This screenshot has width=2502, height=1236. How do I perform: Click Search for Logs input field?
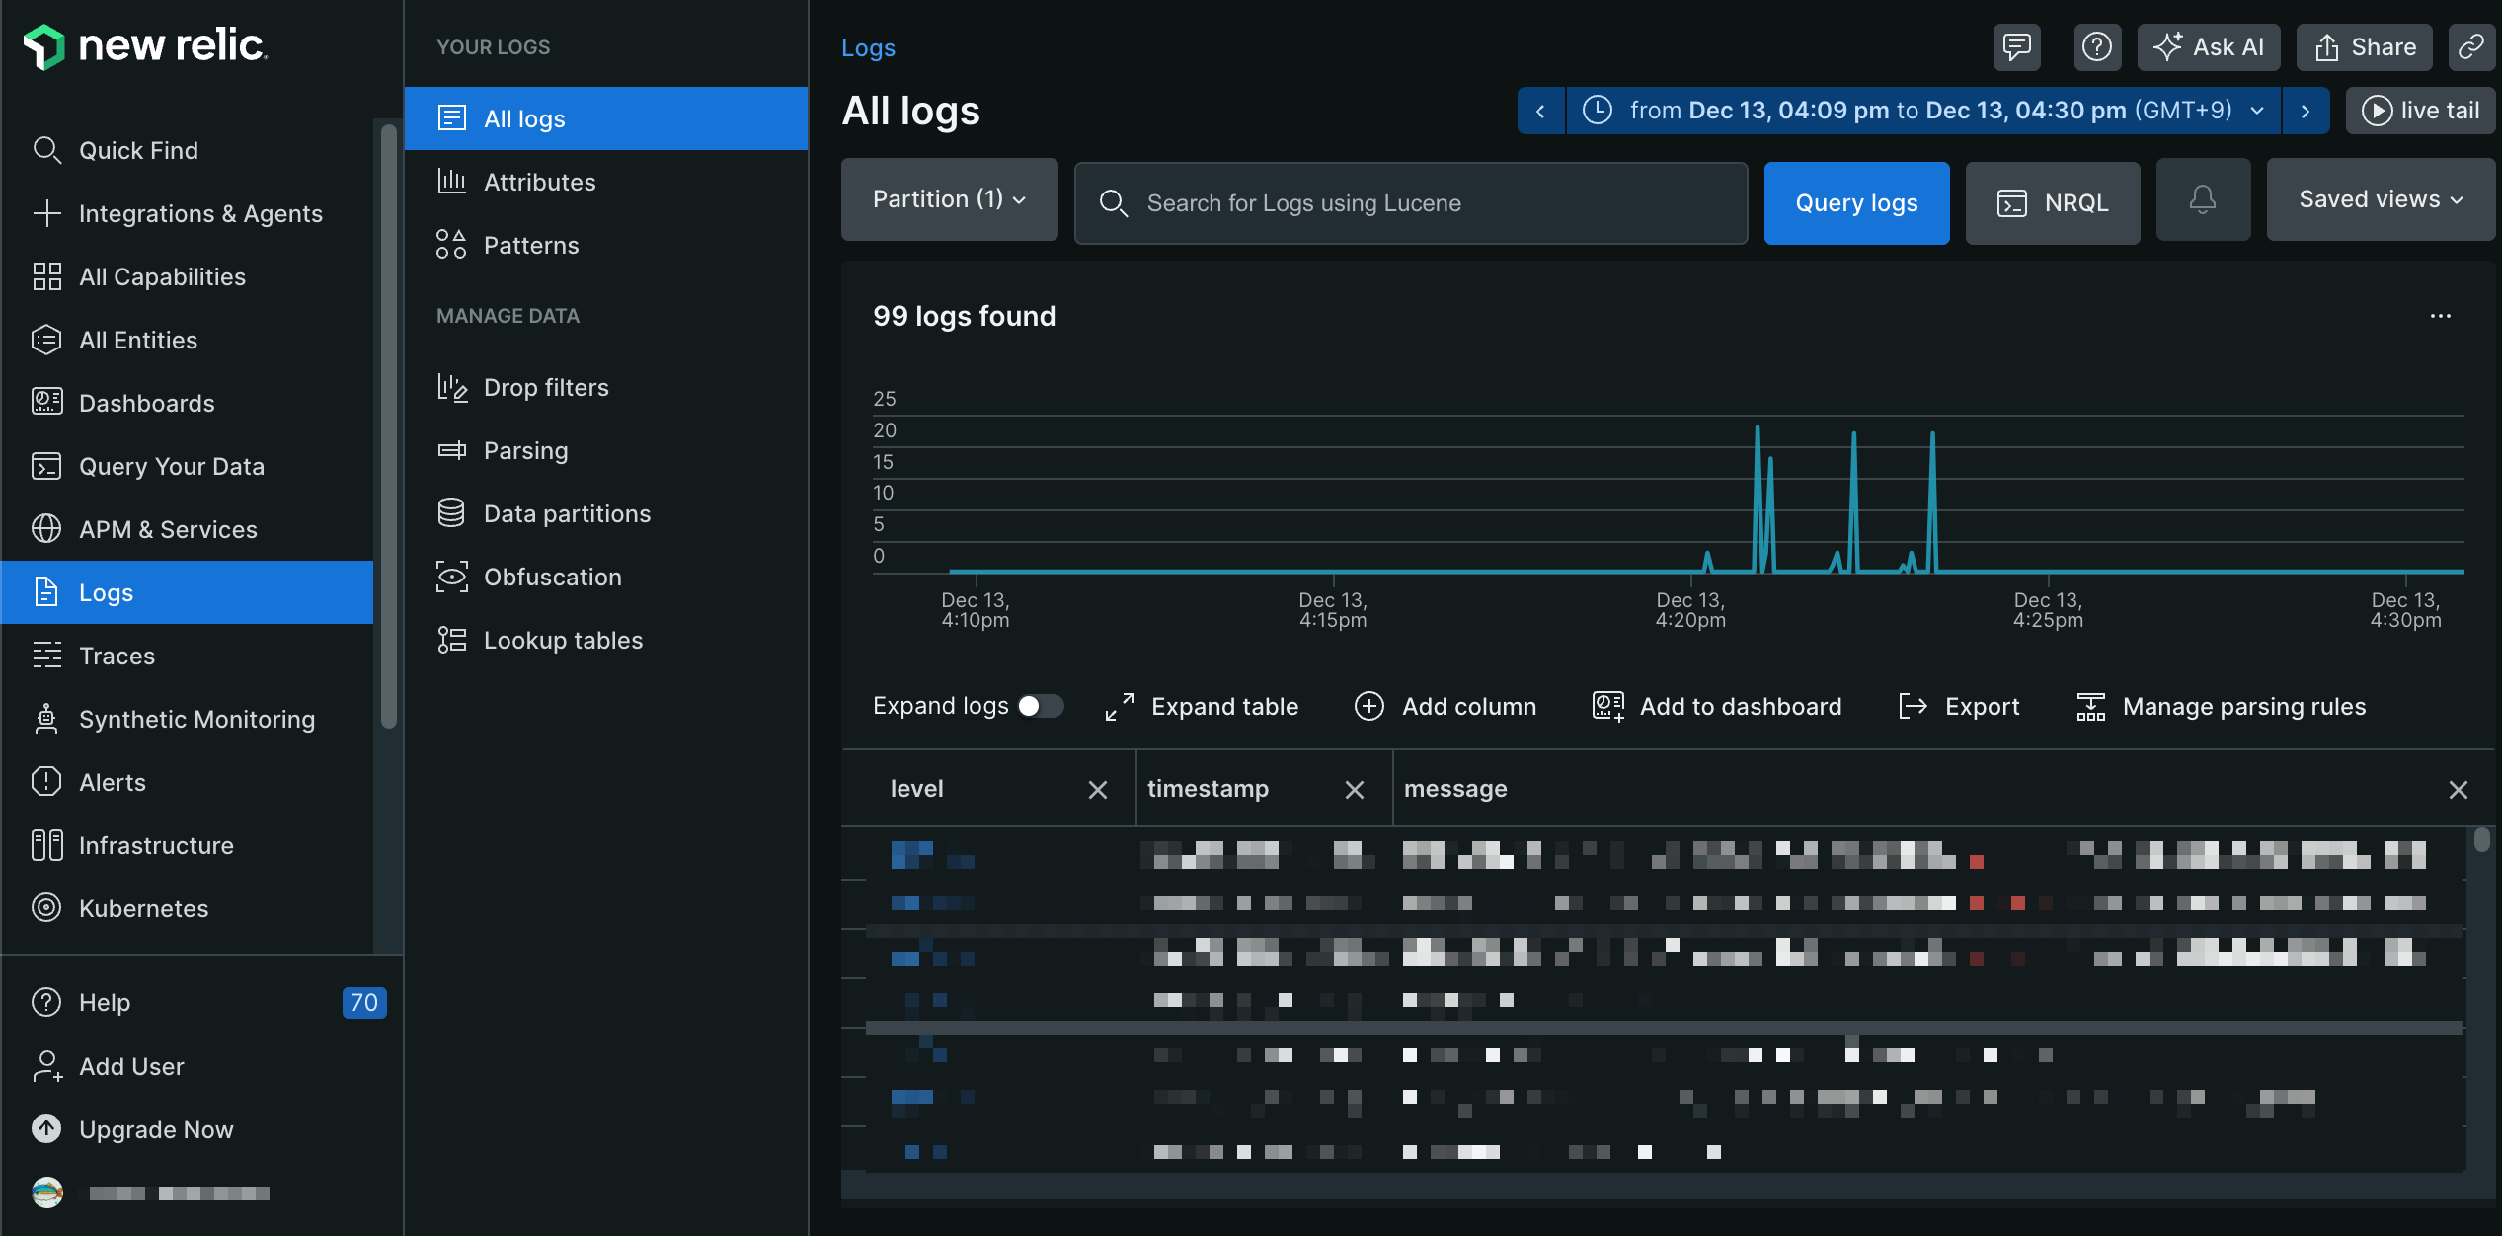click(1411, 202)
